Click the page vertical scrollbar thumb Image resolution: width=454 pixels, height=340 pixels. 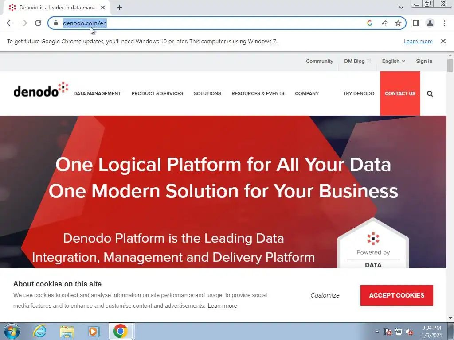click(x=450, y=66)
